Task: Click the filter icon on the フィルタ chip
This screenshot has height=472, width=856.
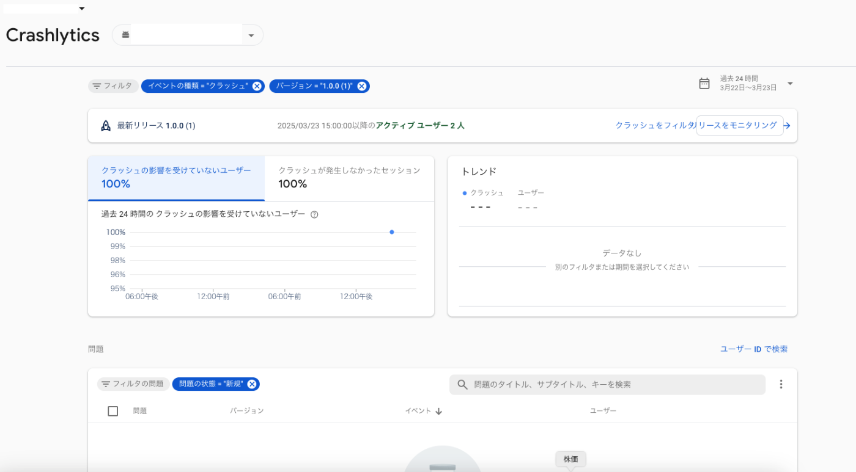Action: [x=98, y=85]
